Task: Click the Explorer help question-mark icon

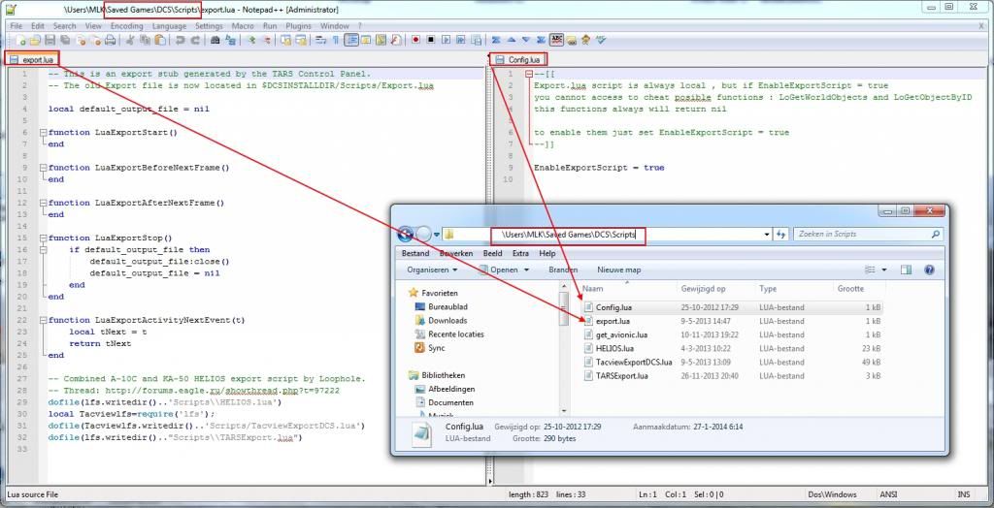Action: [929, 270]
